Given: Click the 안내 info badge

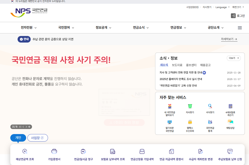Looking at the screenshot, I should coord(24,39).
